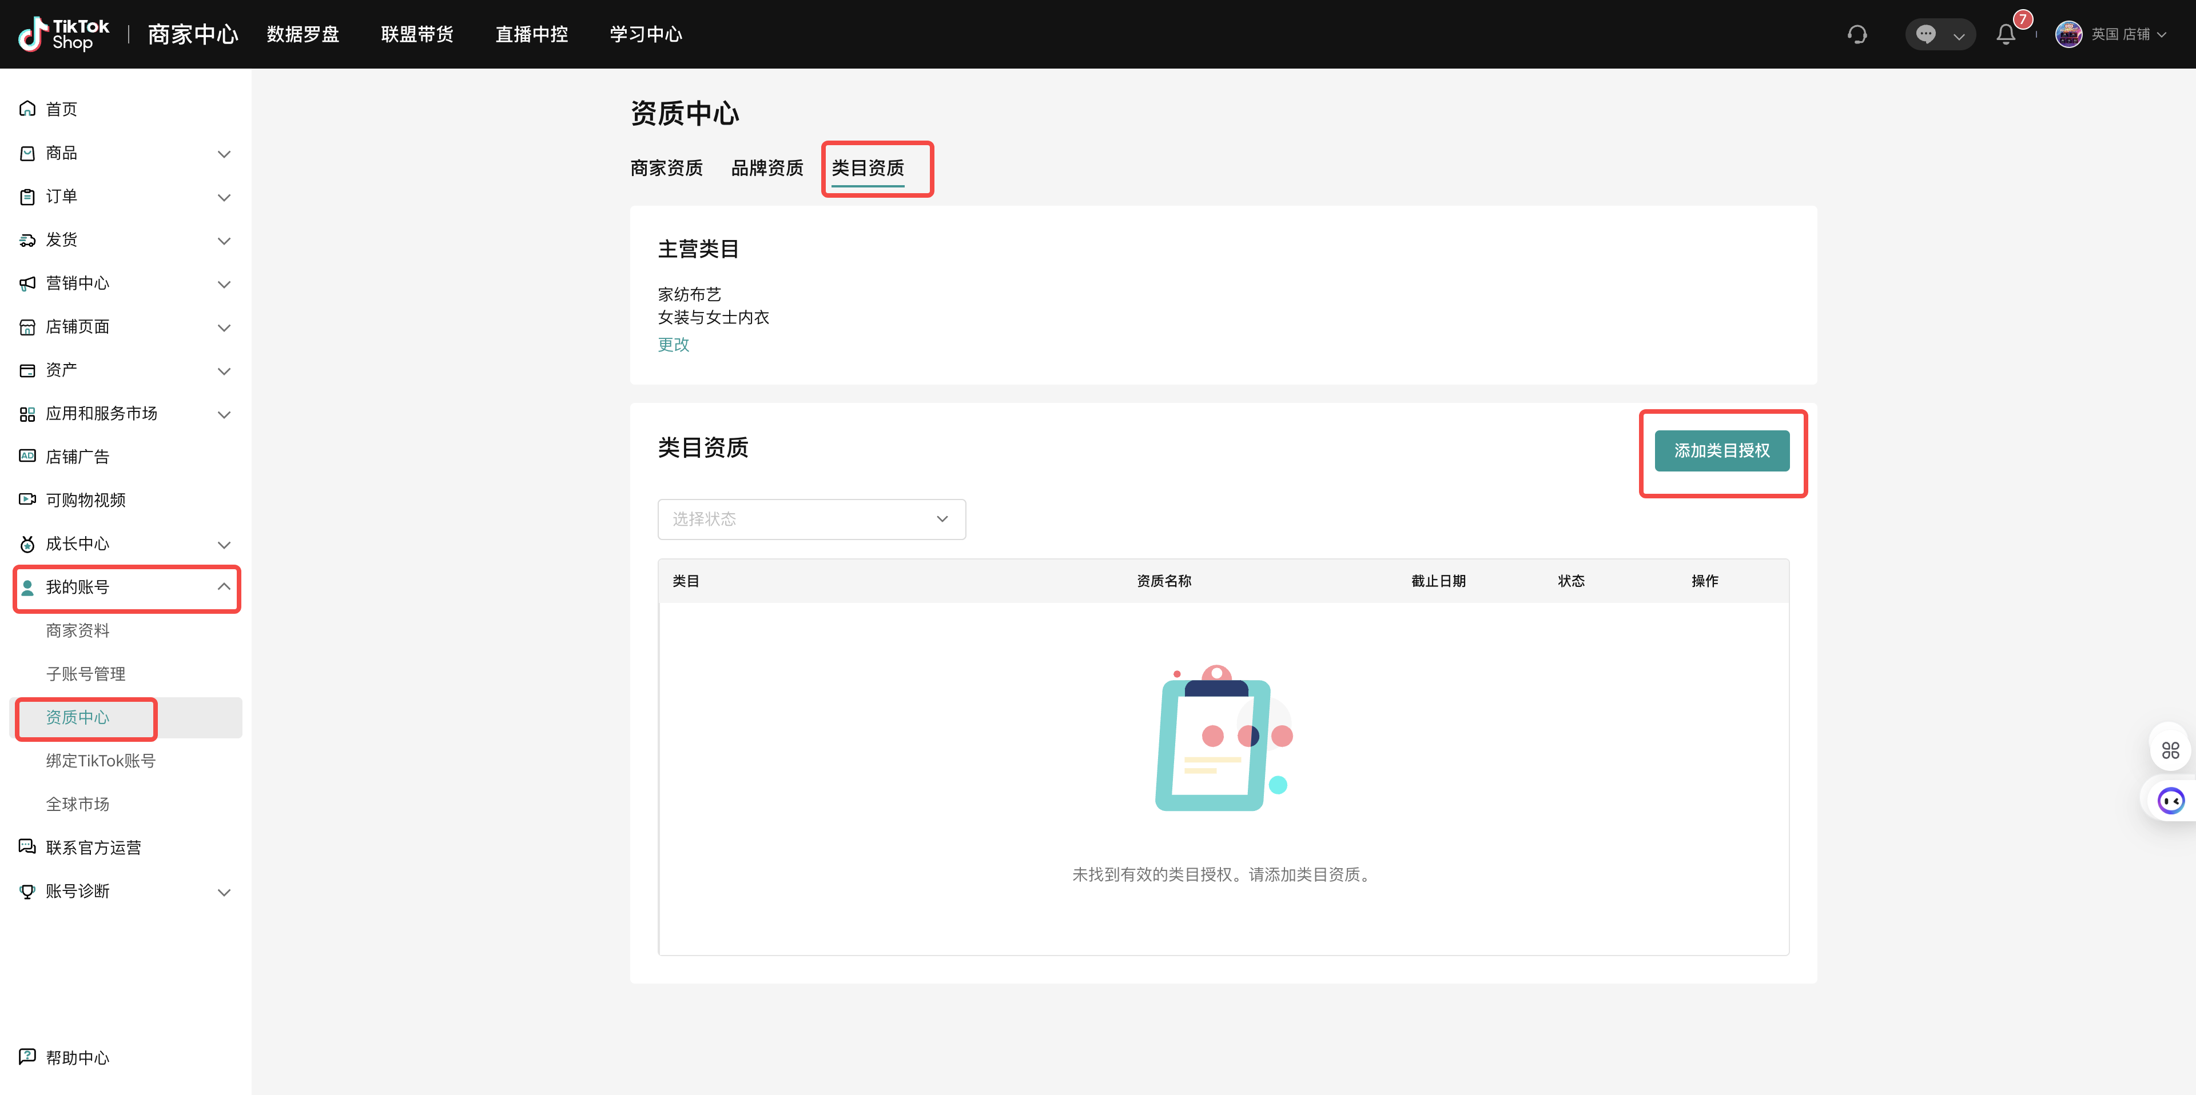Open 数据罗盘 in top navigation
This screenshot has width=2196, height=1095.
(303, 34)
